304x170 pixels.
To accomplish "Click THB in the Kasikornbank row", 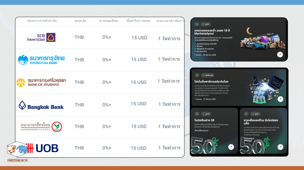I will 79,127.
